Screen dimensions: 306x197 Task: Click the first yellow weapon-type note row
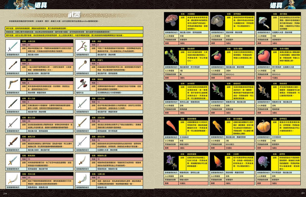click(x=74, y=28)
